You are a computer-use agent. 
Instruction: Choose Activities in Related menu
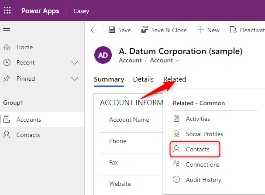pos(197,119)
